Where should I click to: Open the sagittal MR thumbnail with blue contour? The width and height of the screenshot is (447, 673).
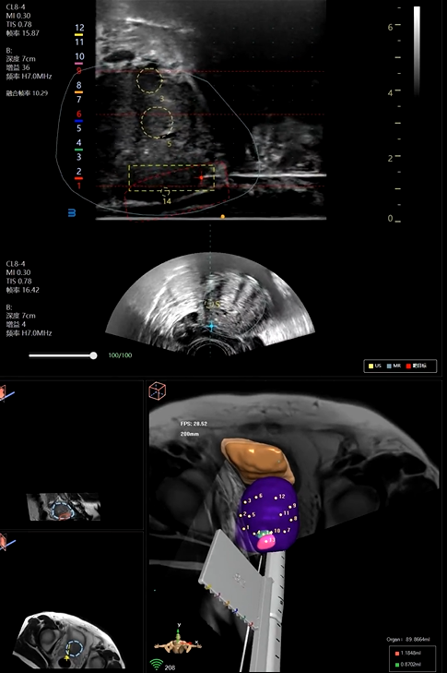click(x=64, y=507)
